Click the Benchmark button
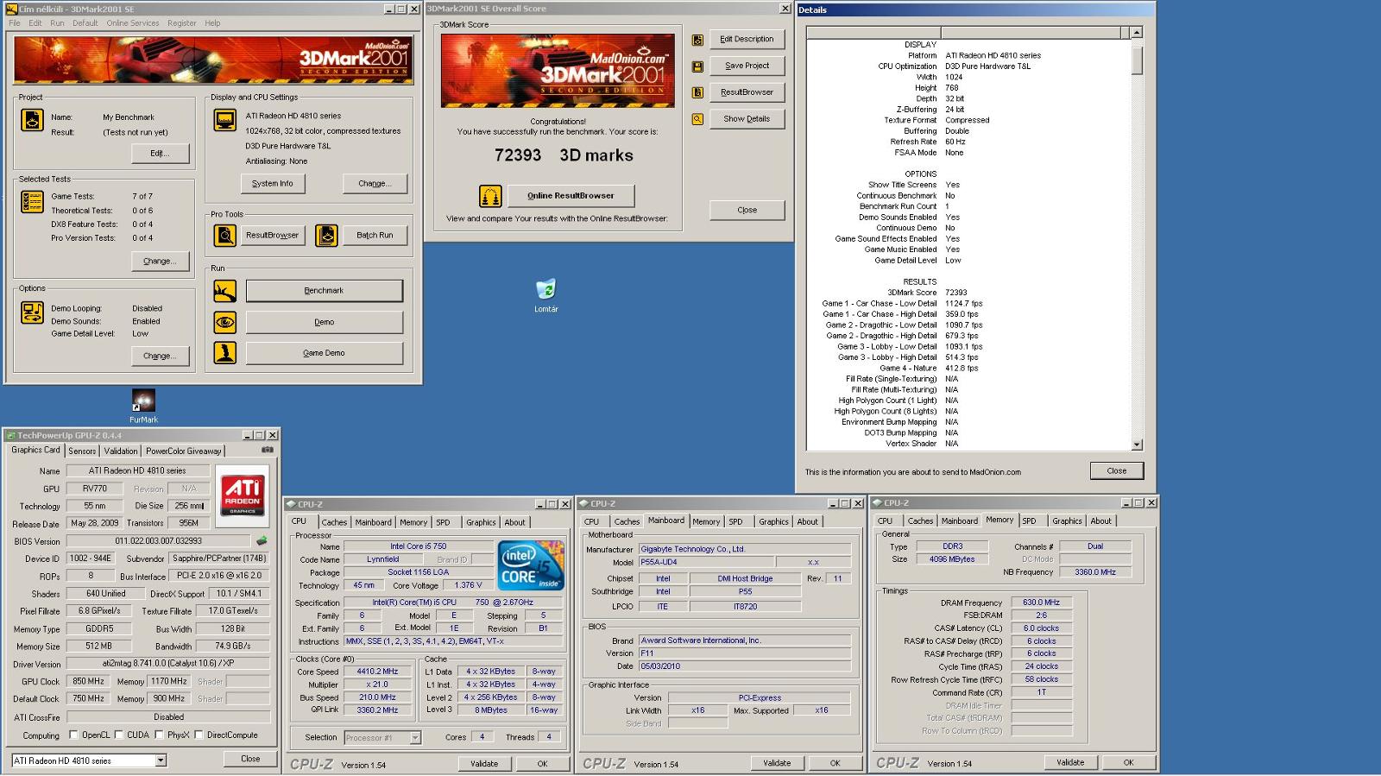 point(324,291)
